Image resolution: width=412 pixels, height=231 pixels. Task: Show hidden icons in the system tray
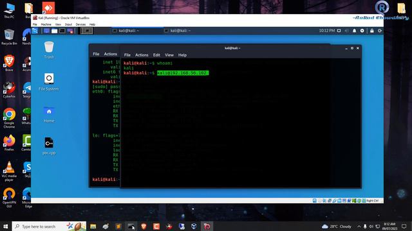pos(359,227)
